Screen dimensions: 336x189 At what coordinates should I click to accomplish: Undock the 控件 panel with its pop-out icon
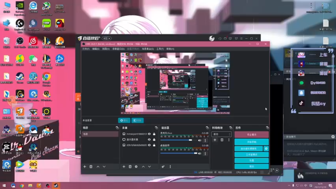(x=267, y=128)
